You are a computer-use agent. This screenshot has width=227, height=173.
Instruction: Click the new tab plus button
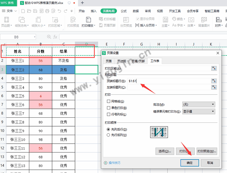[82, 3]
